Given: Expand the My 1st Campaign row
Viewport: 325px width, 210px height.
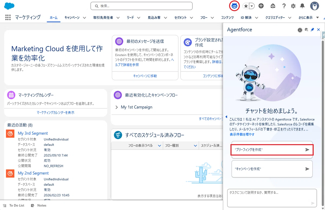Looking at the screenshot, I should [116, 107].
